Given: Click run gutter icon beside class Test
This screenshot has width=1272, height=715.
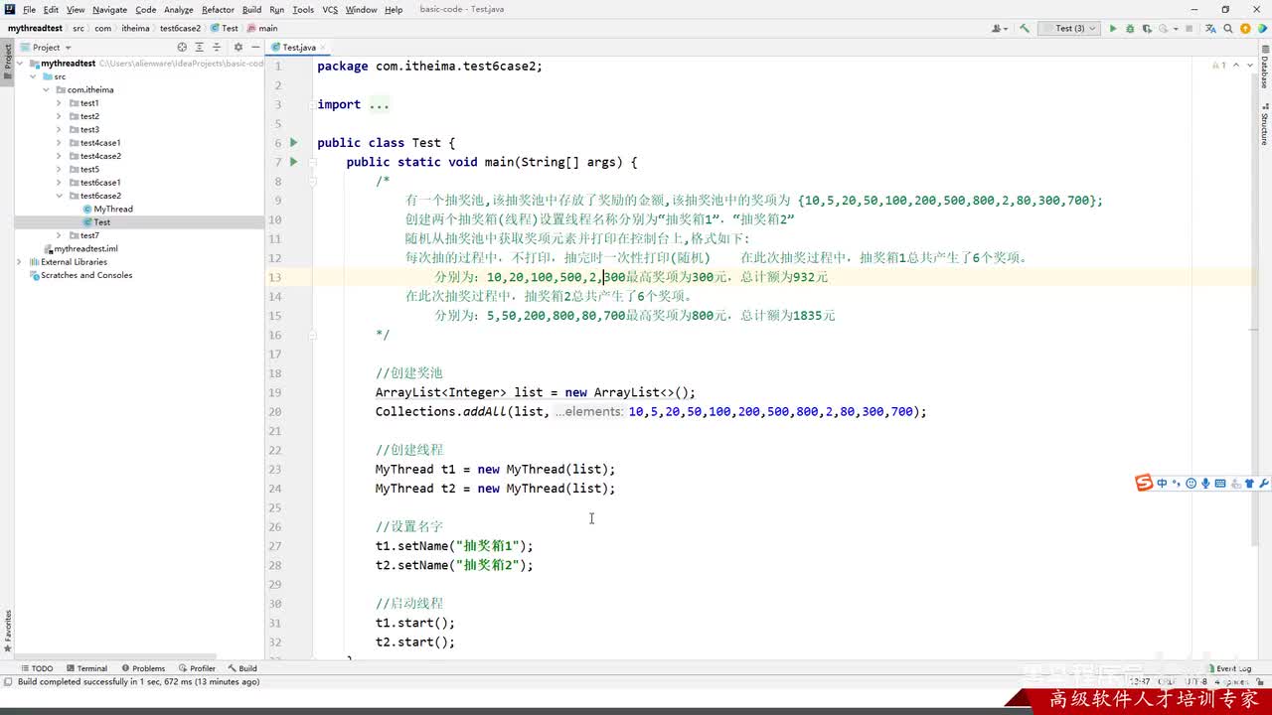Looking at the screenshot, I should (293, 143).
